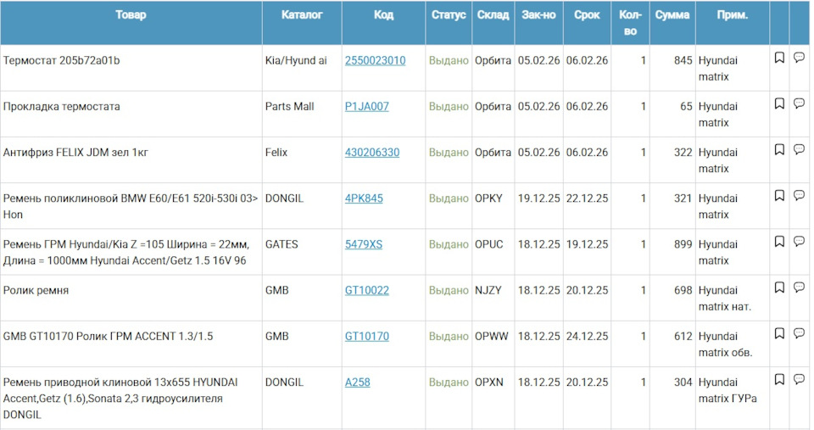Click sum value 899

tap(683, 244)
